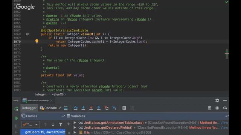Image resolution: width=241 pixels, height=135 pixels.
Task: Close the Java12SwitchCaseChallenge debug tab
Action: point(51,100)
